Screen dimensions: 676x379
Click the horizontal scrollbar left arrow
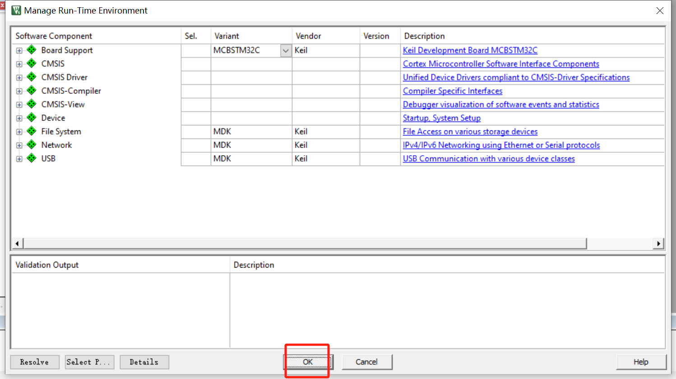17,244
